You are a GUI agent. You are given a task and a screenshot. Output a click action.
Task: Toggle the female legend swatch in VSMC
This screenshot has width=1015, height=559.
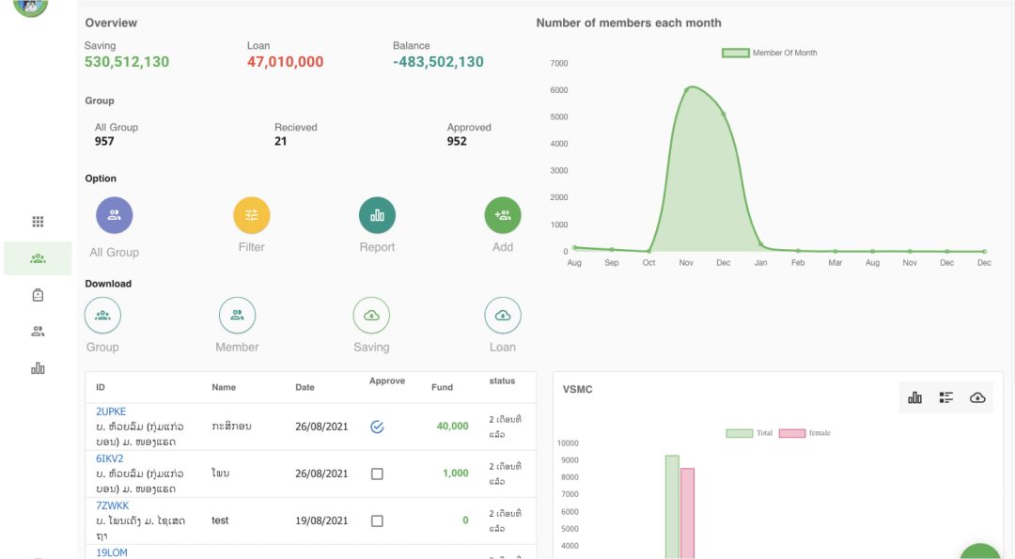pyautogui.click(x=792, y=433)
